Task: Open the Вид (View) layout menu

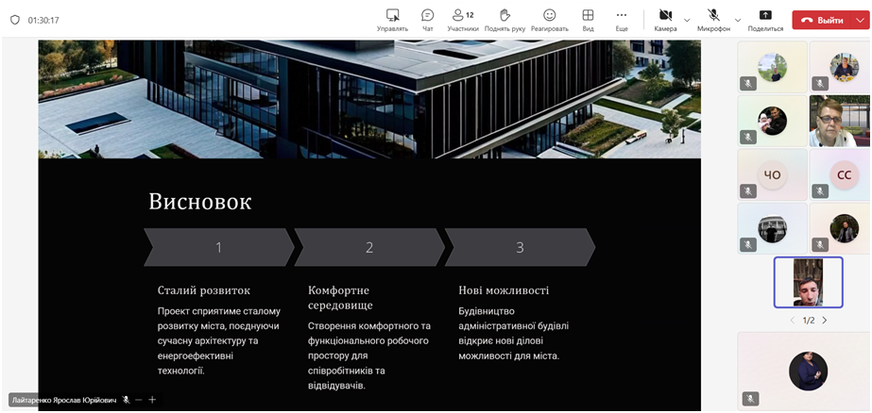Action: 588,19
